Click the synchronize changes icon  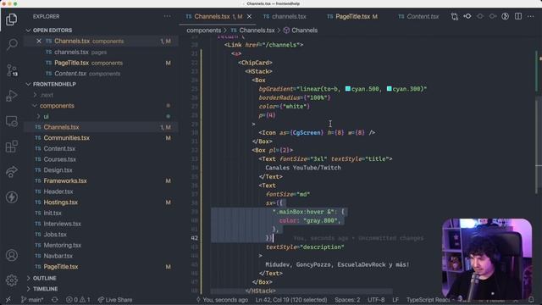click(54, 300)
